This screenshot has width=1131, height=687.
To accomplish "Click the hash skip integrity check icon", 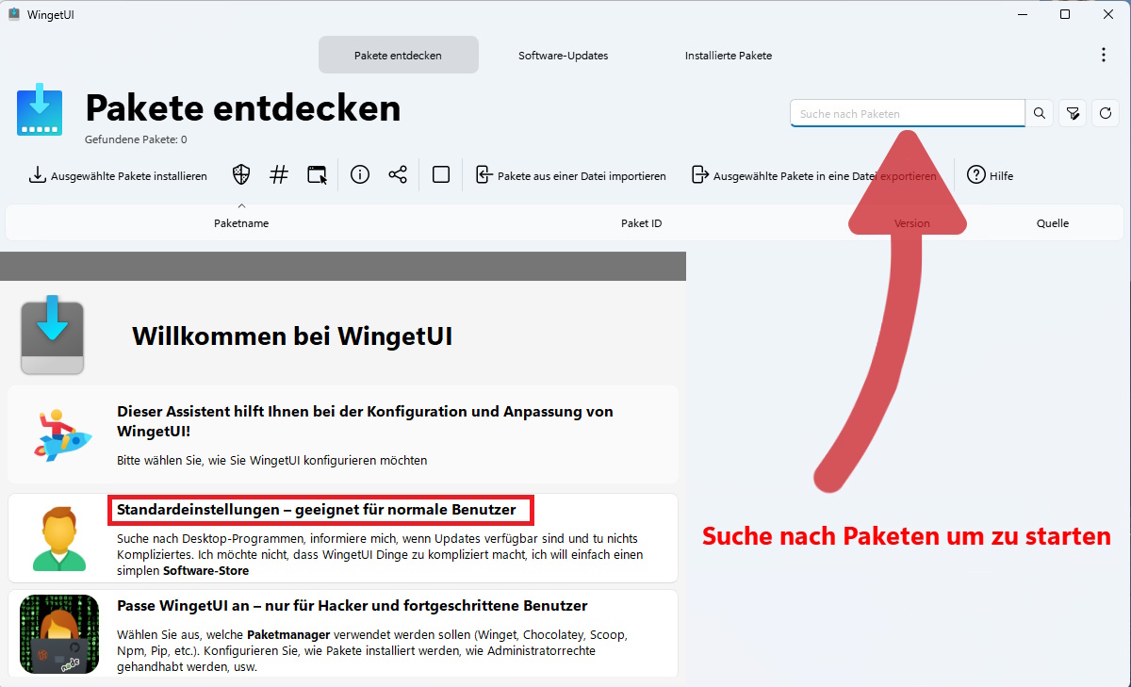I will click(x=279, y=175).
